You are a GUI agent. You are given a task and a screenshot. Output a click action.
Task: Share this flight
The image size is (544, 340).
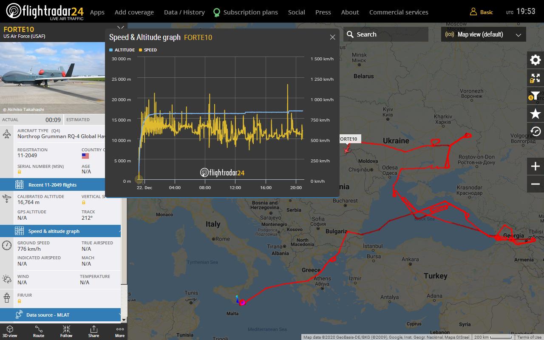pos(93,331)
